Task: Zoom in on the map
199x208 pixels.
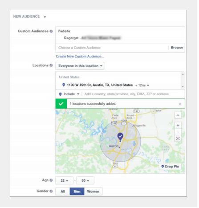Action: [178, 126]
